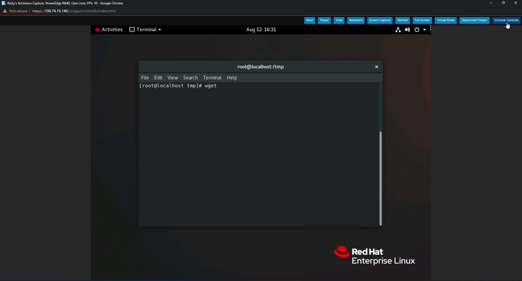522x281 pixels.
Task: Click the volume speaker icon
Action: [407, 30]
